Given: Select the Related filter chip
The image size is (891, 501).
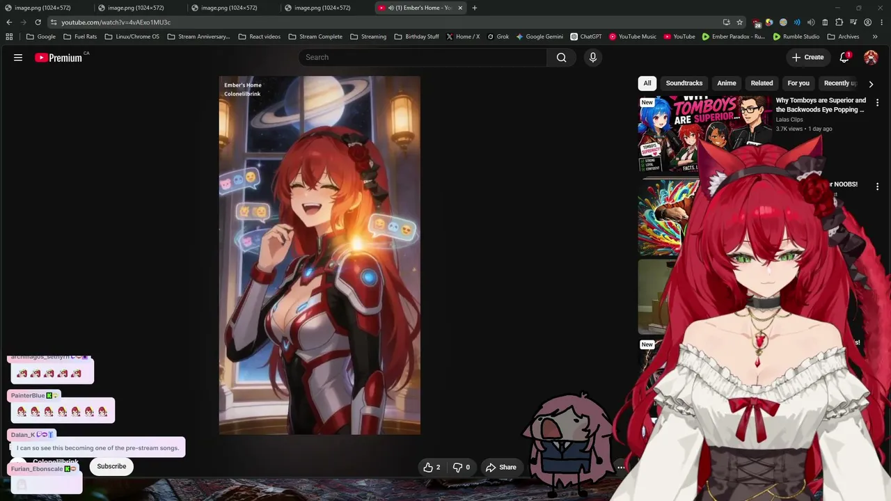Looking at the screenshot, I should click(762, 83).
